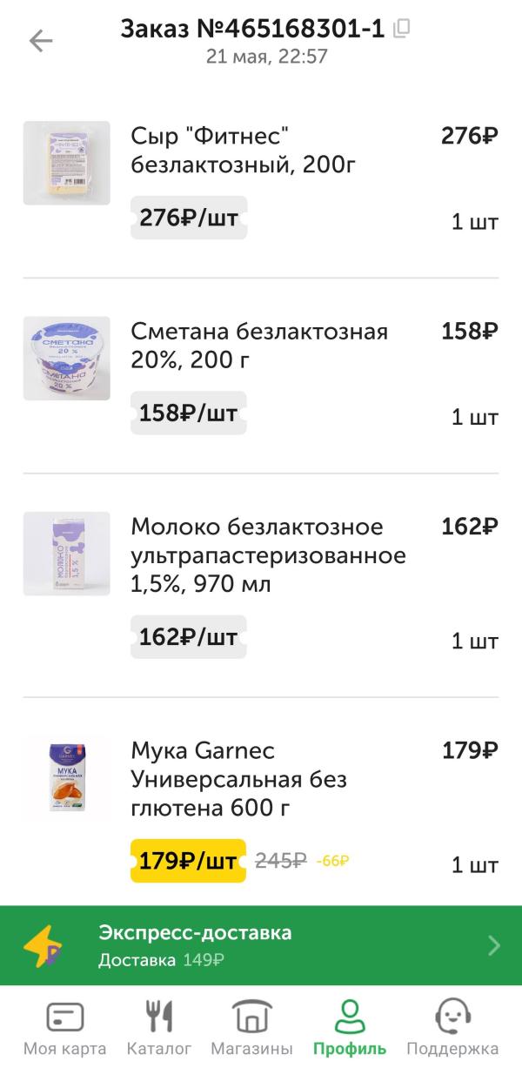Open the Моя карта card icon
The image size is (522, 1068).
tap(64, 1018)
